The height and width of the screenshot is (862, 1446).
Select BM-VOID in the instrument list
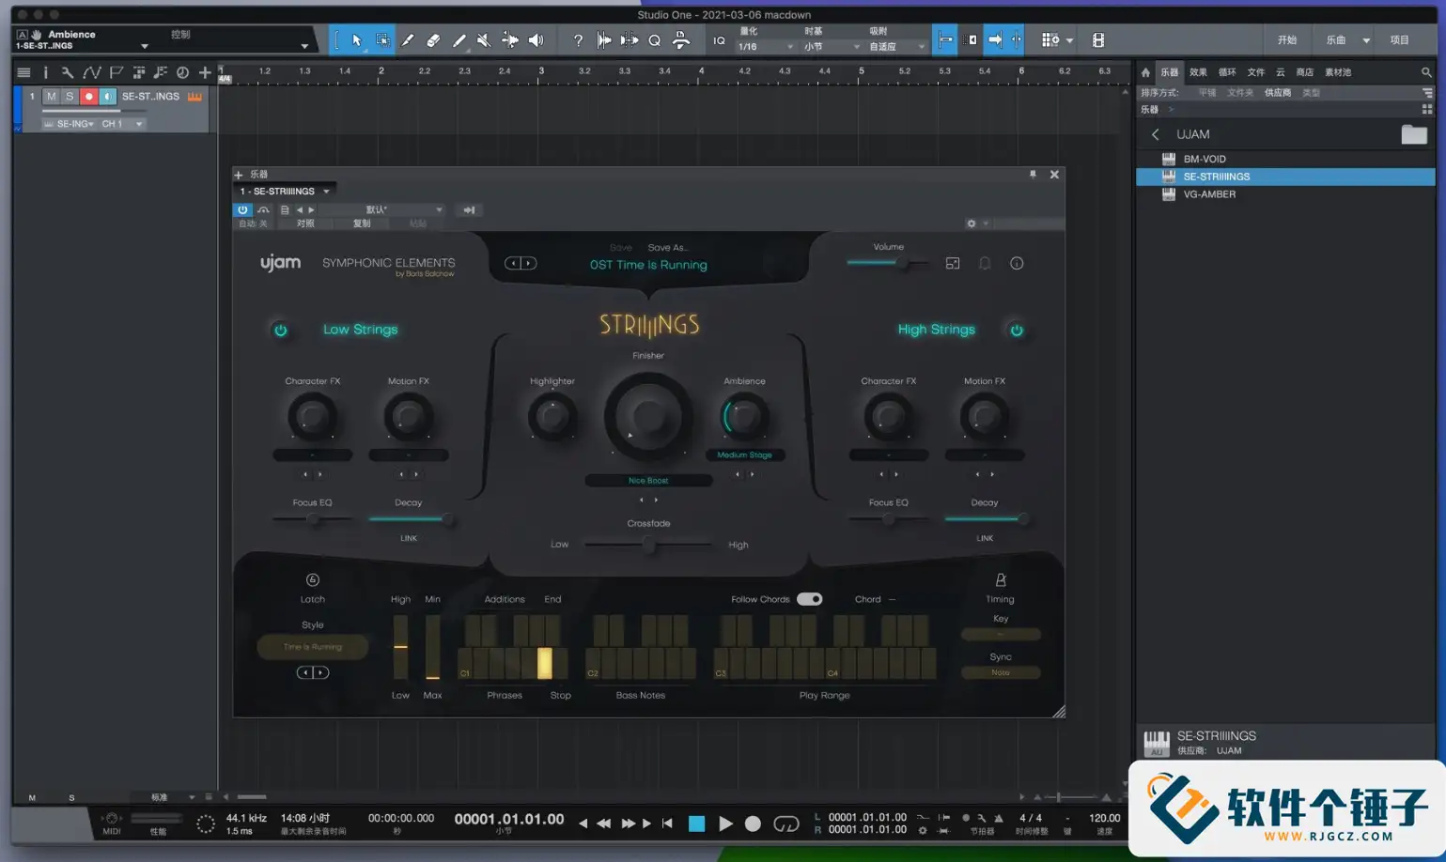pos(1285,159)
